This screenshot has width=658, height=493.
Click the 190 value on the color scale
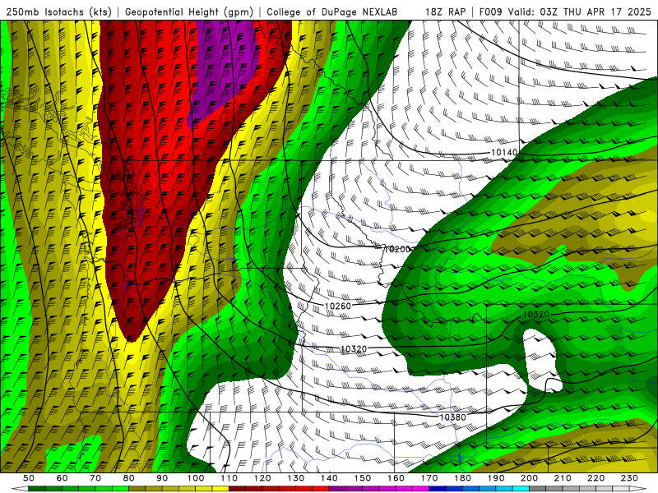pos(496,478)
